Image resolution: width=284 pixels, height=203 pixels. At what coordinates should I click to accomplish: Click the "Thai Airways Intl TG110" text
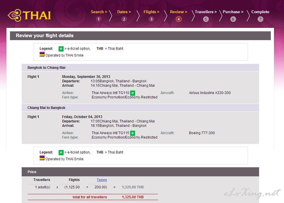point(110,93)
